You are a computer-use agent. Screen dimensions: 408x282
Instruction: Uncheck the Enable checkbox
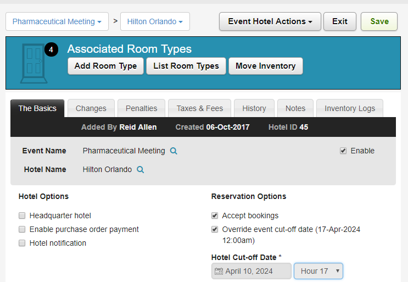coord(343,151)
